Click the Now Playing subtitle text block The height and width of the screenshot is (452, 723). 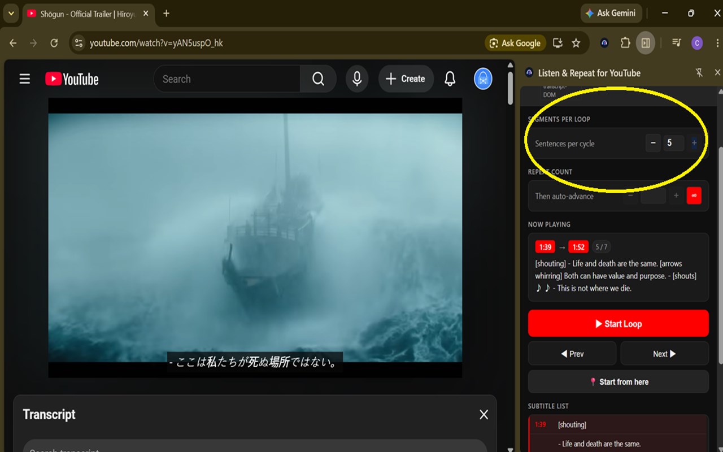[616, 276]
